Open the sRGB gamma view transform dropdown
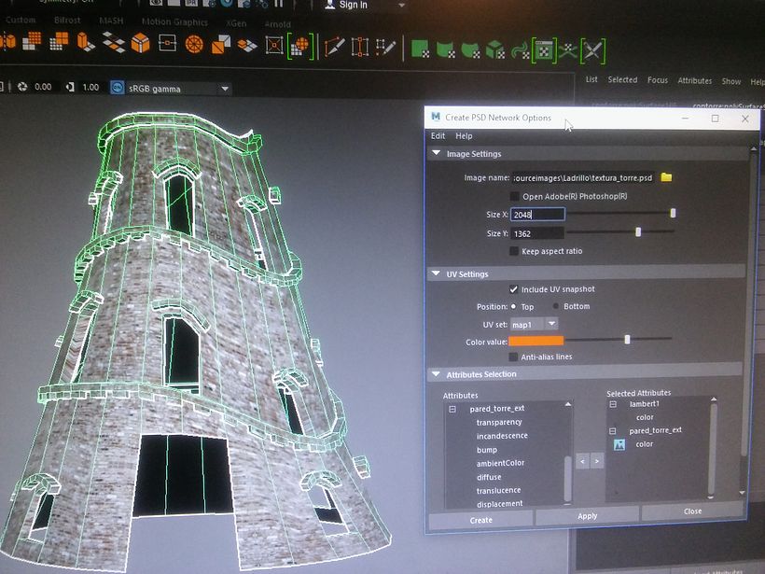 (225, 89)
